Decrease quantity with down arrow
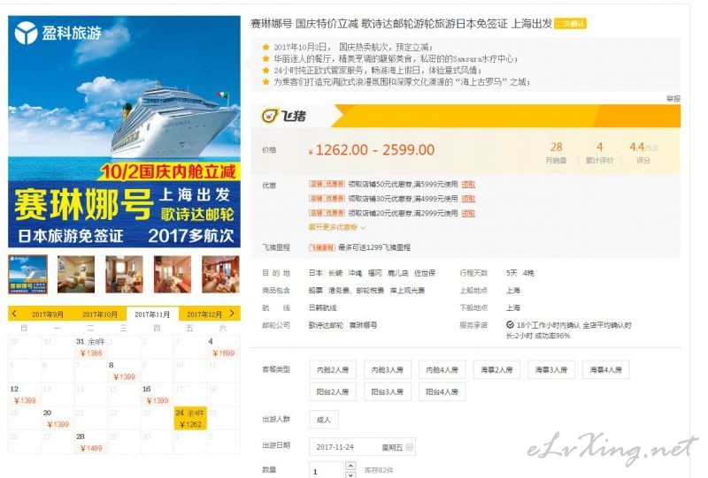This screenshot has height=478, width=708. click(350, 474)
